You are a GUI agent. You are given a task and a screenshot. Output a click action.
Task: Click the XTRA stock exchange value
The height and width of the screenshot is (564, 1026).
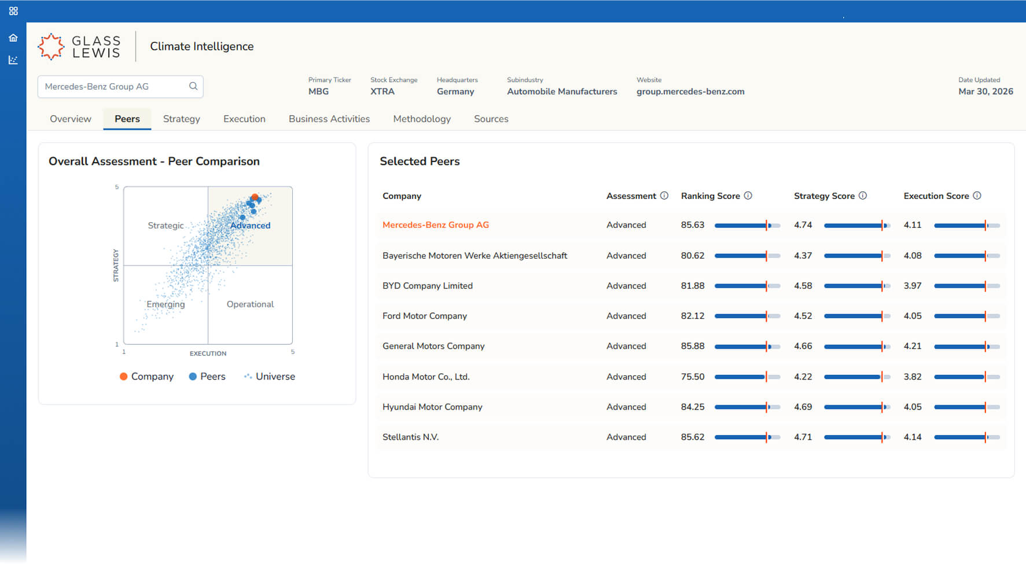pyautogui.click(x=383, y=91)
